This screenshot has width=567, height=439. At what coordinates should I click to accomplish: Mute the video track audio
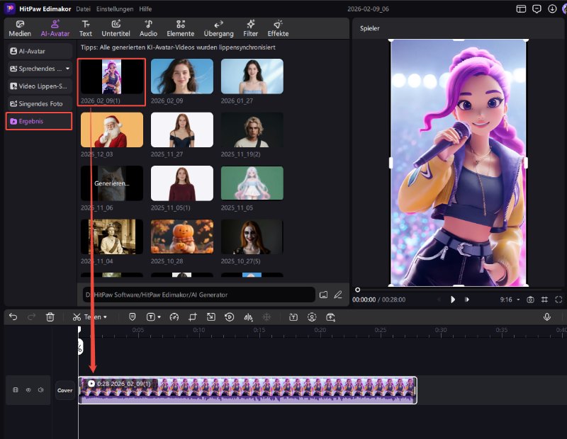click(x=41, y=390)
